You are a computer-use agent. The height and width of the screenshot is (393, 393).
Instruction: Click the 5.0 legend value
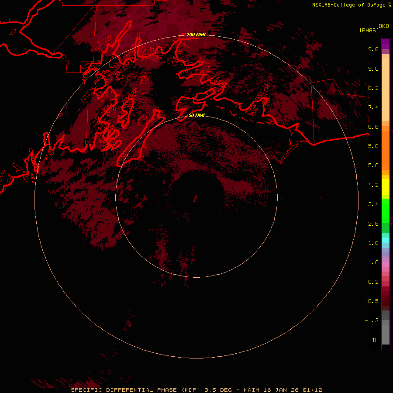[373, 165]
